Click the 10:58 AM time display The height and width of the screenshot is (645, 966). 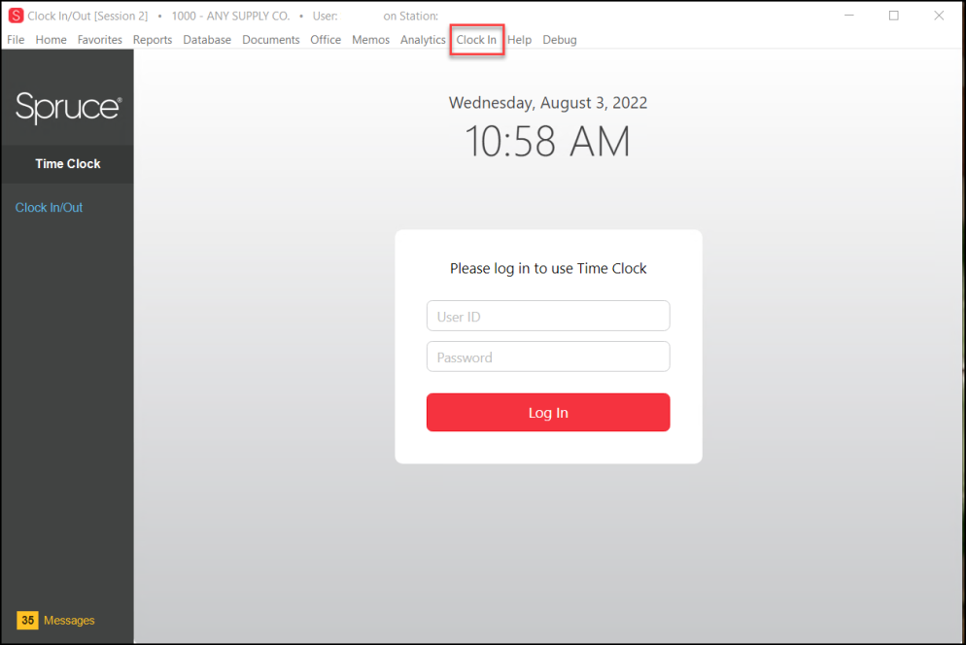click(548, 142)
